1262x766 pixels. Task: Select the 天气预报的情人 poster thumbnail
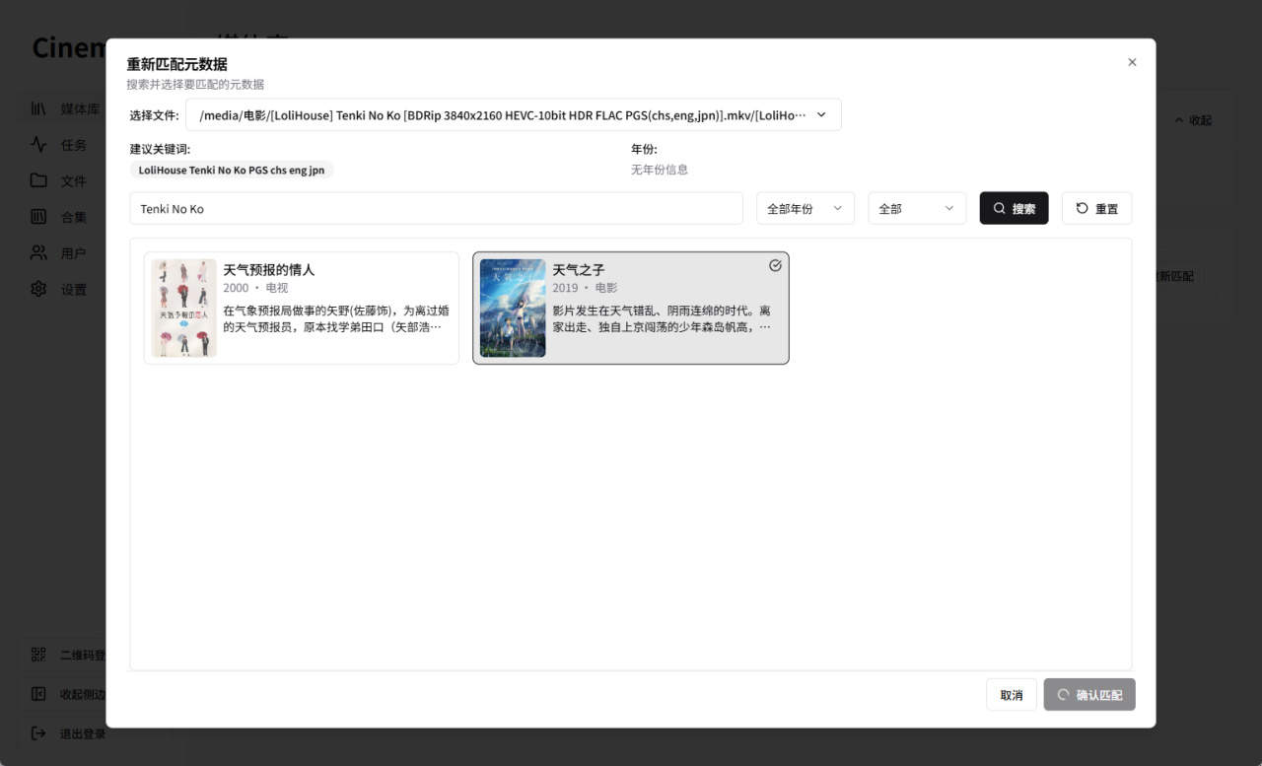click(183, 308)
